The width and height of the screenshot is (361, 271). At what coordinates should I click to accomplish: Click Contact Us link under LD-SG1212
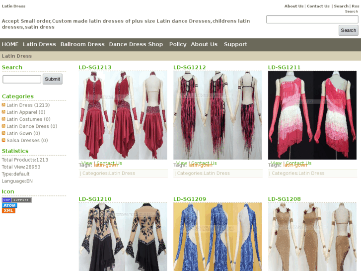point(204,163)
